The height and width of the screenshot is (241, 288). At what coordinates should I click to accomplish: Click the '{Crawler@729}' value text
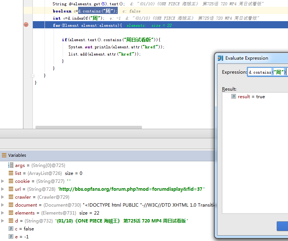54,197
